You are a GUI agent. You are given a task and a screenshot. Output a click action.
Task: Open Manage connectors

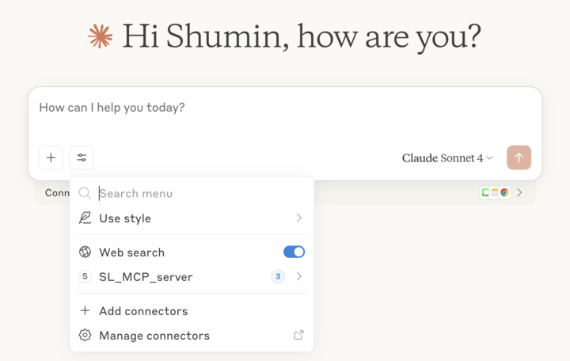pos(154,335)
